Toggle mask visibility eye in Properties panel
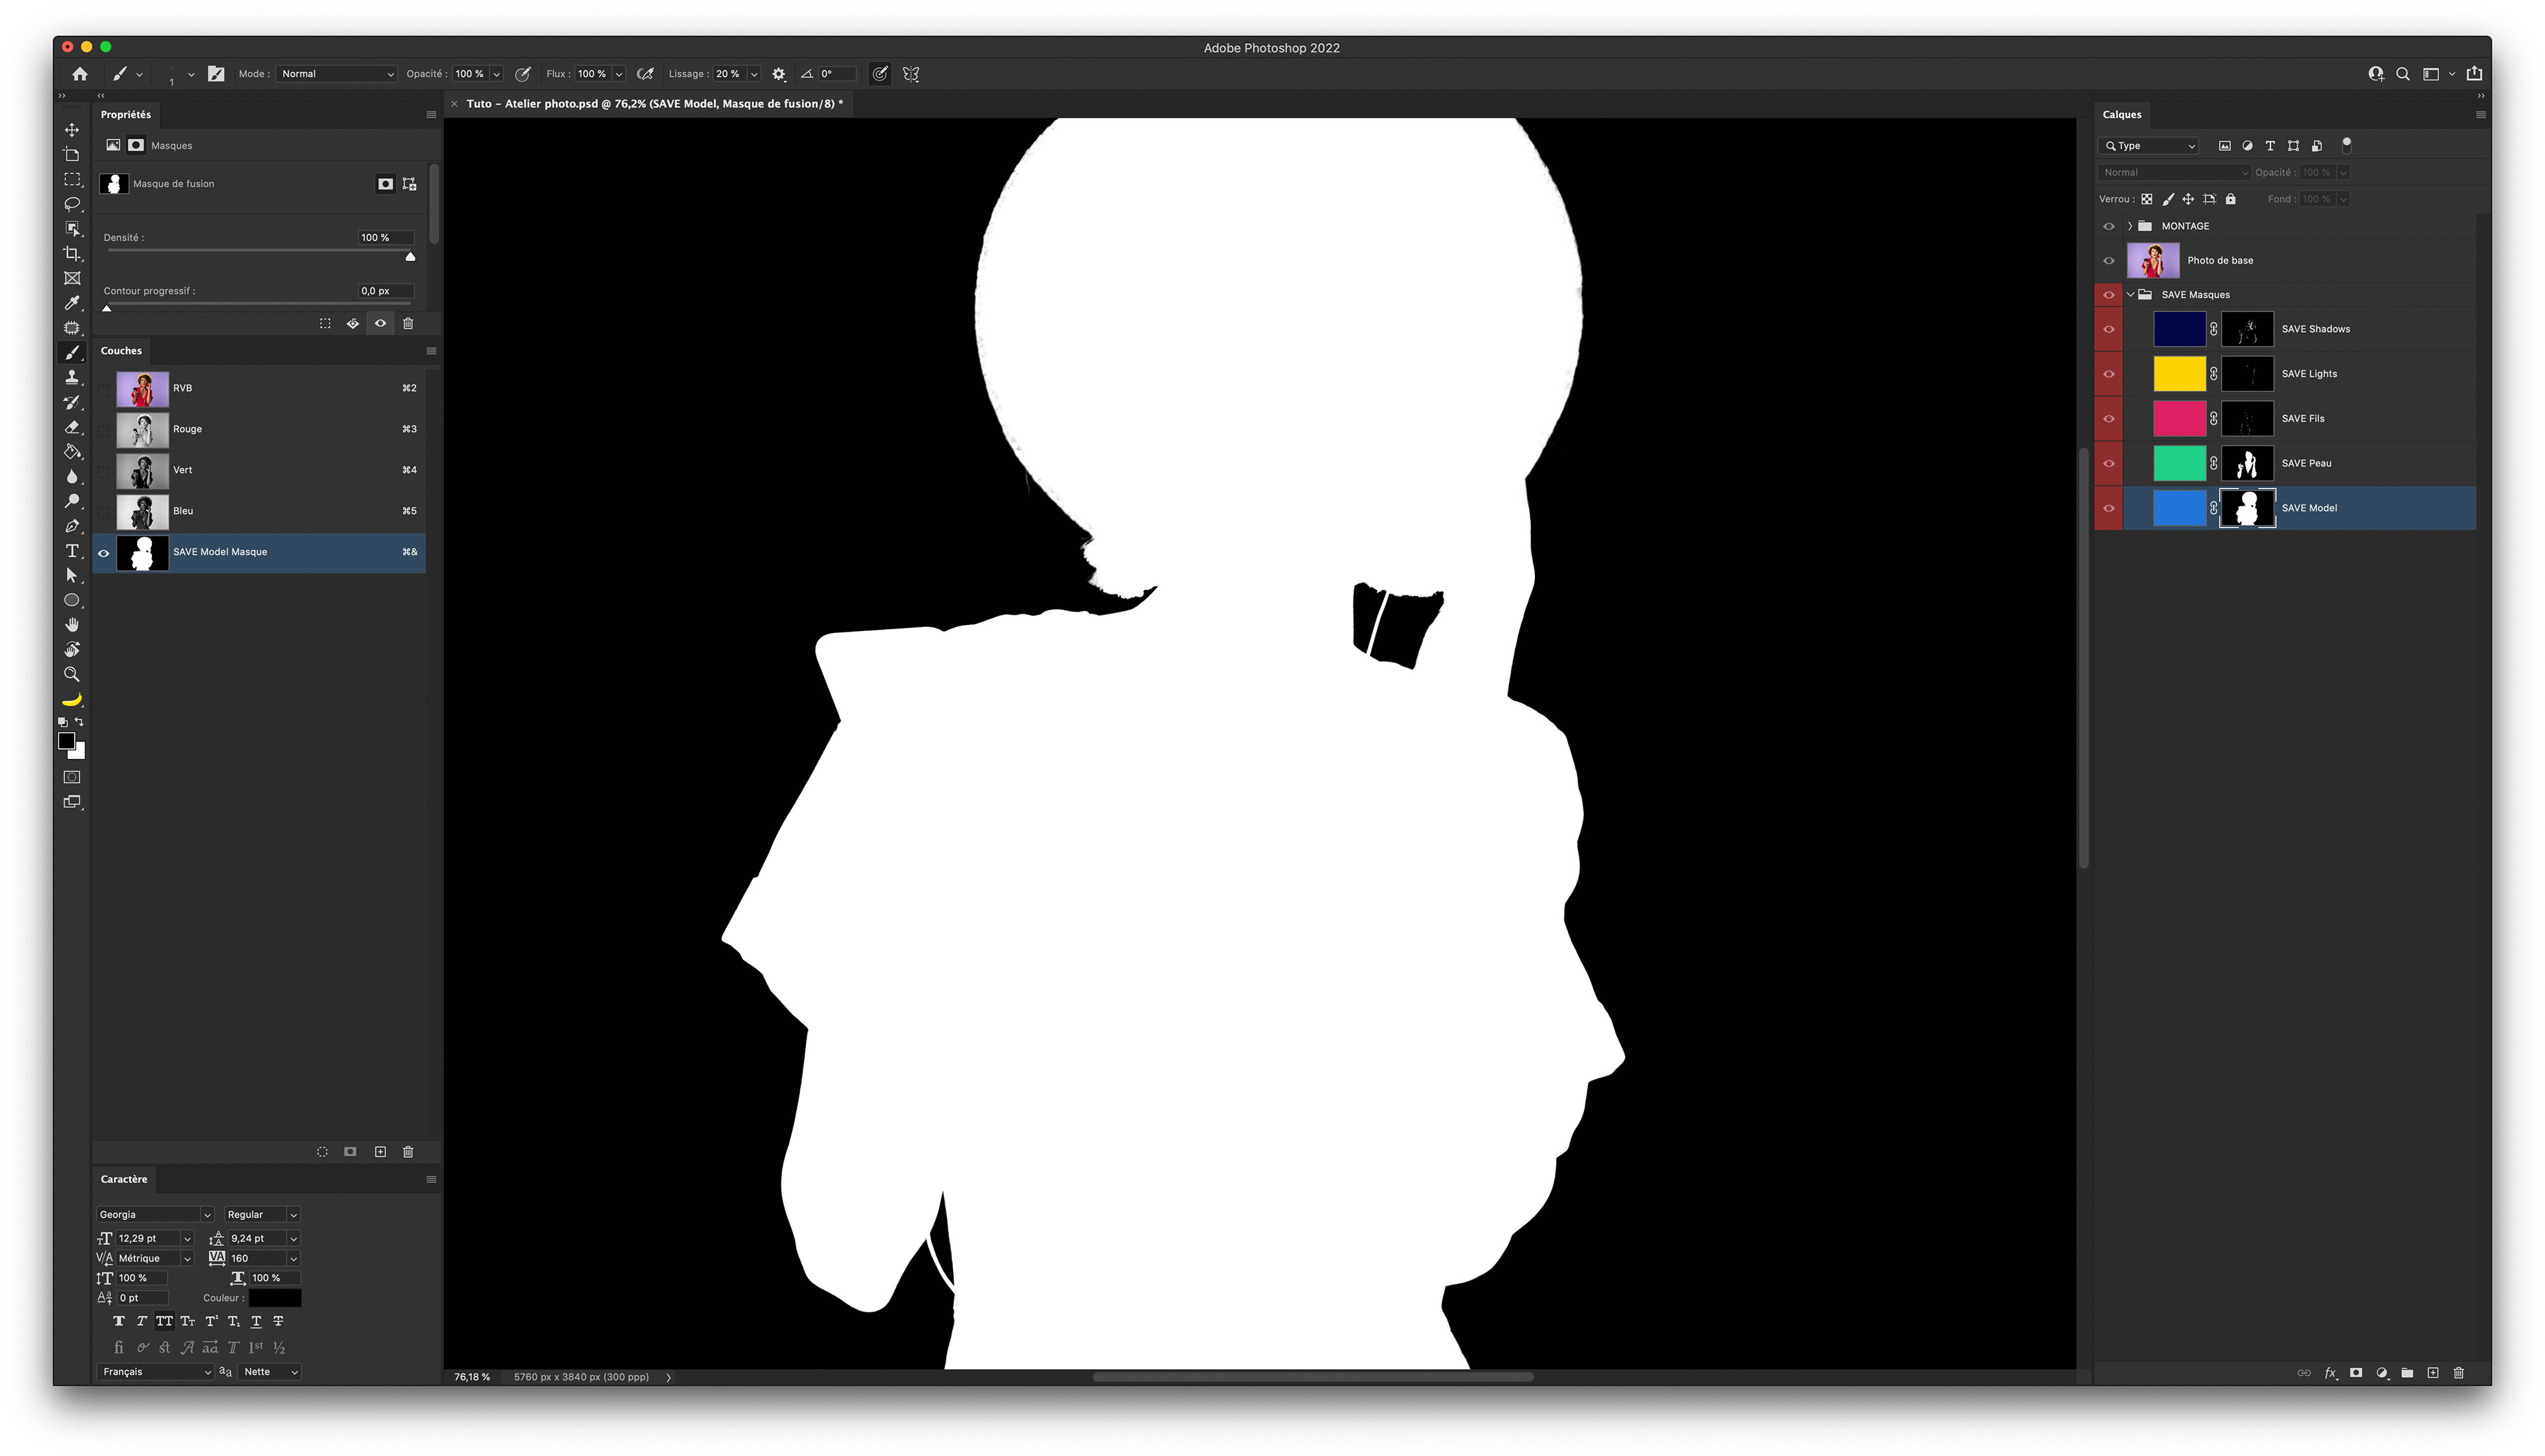The image size is (2545, 1456). click(x=380, y=323)
